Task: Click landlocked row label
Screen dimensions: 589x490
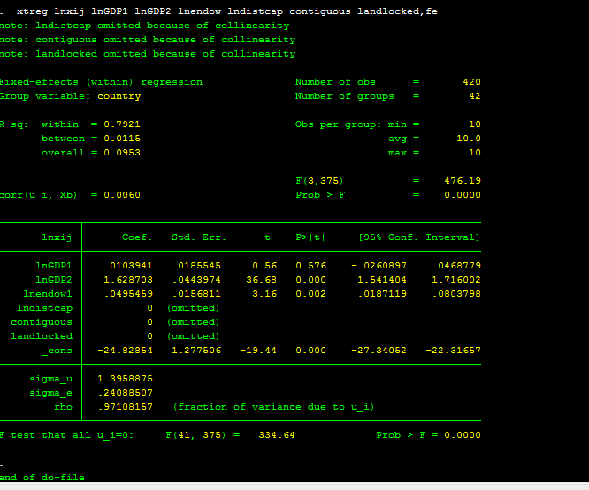Action: [42, 336]
